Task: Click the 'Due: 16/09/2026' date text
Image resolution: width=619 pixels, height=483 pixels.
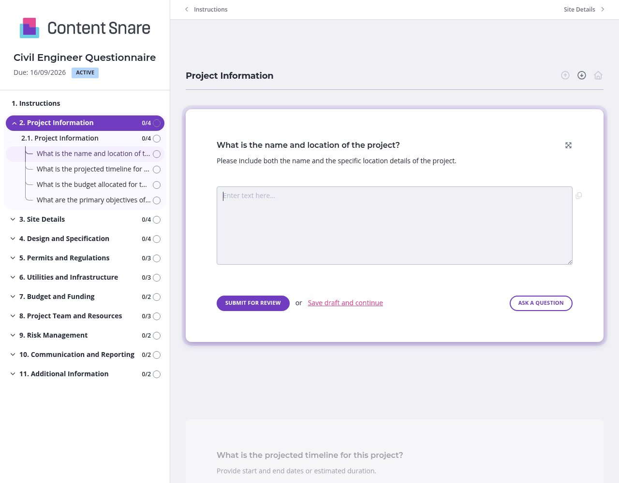Action: point(40,72)
